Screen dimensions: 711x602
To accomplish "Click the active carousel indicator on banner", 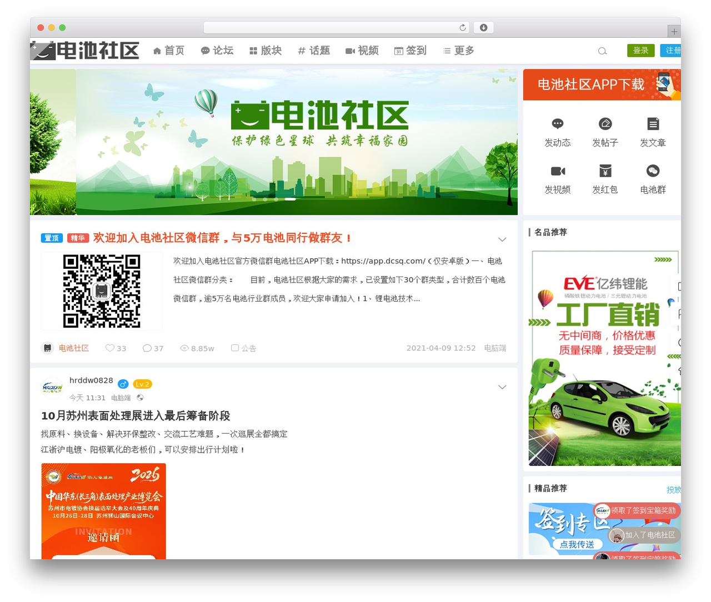I will coord(290,199).
